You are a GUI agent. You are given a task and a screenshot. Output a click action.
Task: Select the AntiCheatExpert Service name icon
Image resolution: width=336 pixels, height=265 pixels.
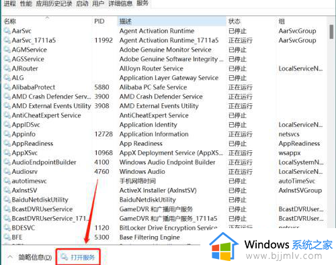point(7,115)
